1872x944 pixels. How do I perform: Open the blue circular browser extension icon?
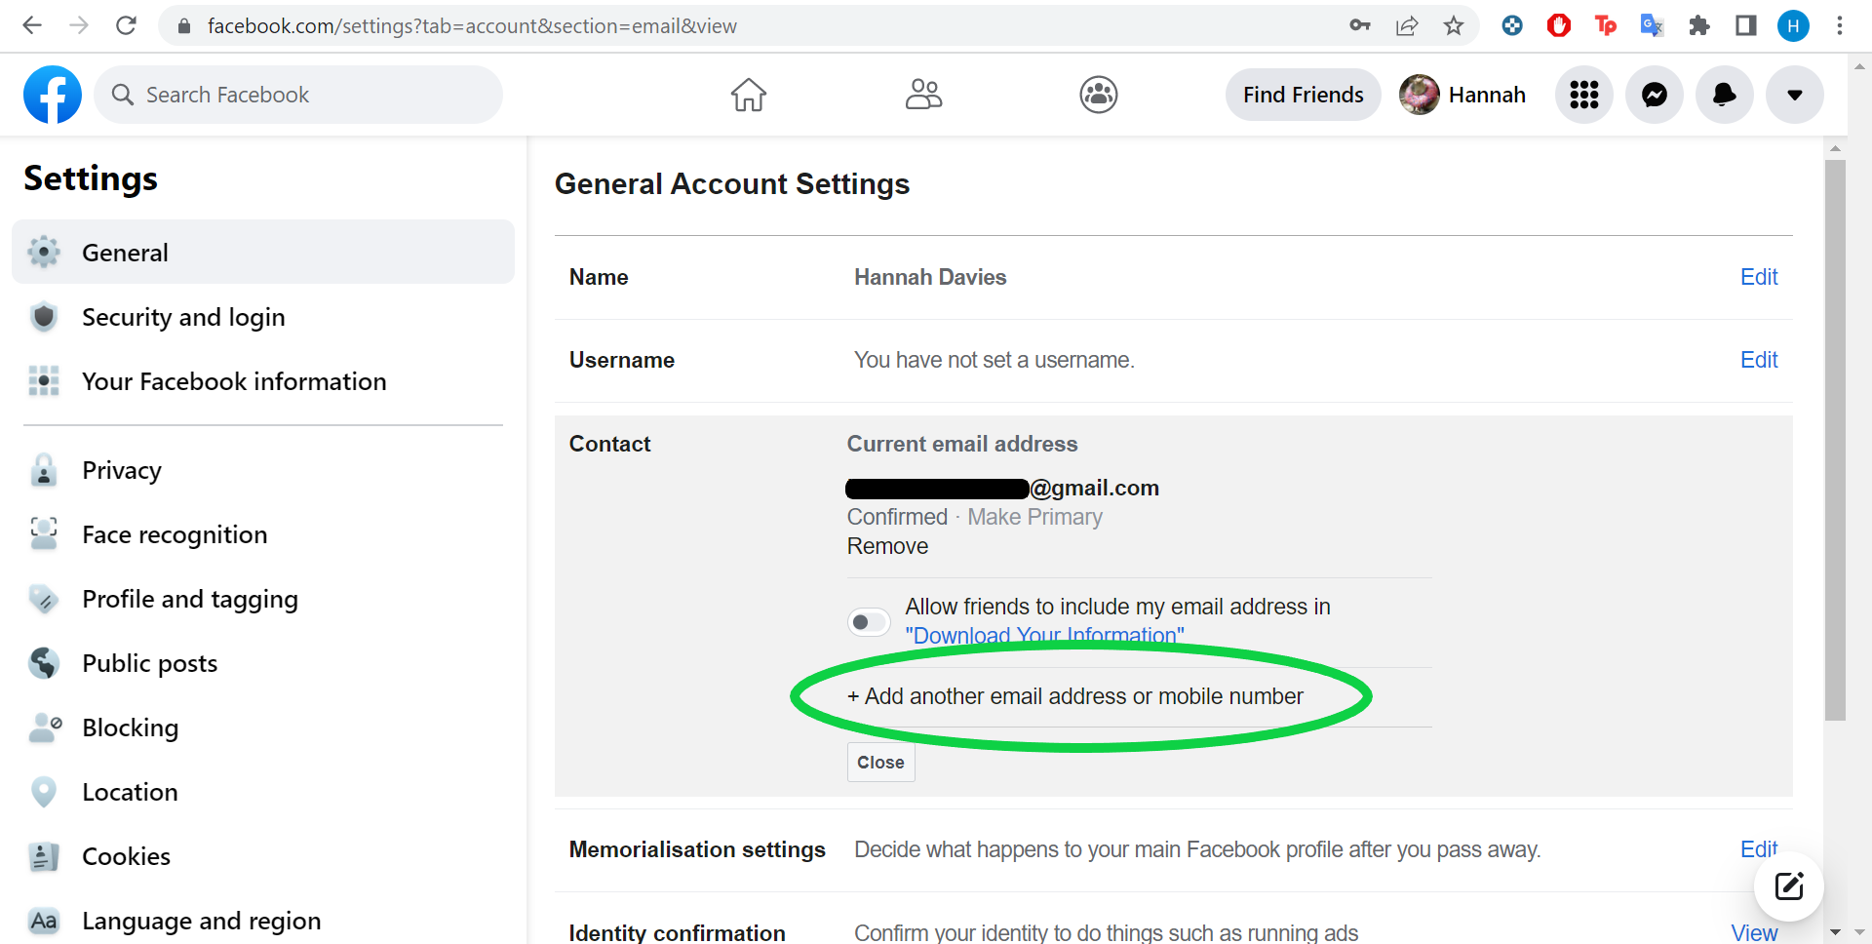click(x=1512, y=25)
